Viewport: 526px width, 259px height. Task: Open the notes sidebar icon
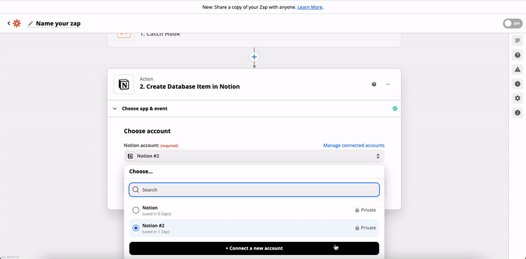(517, 41)
